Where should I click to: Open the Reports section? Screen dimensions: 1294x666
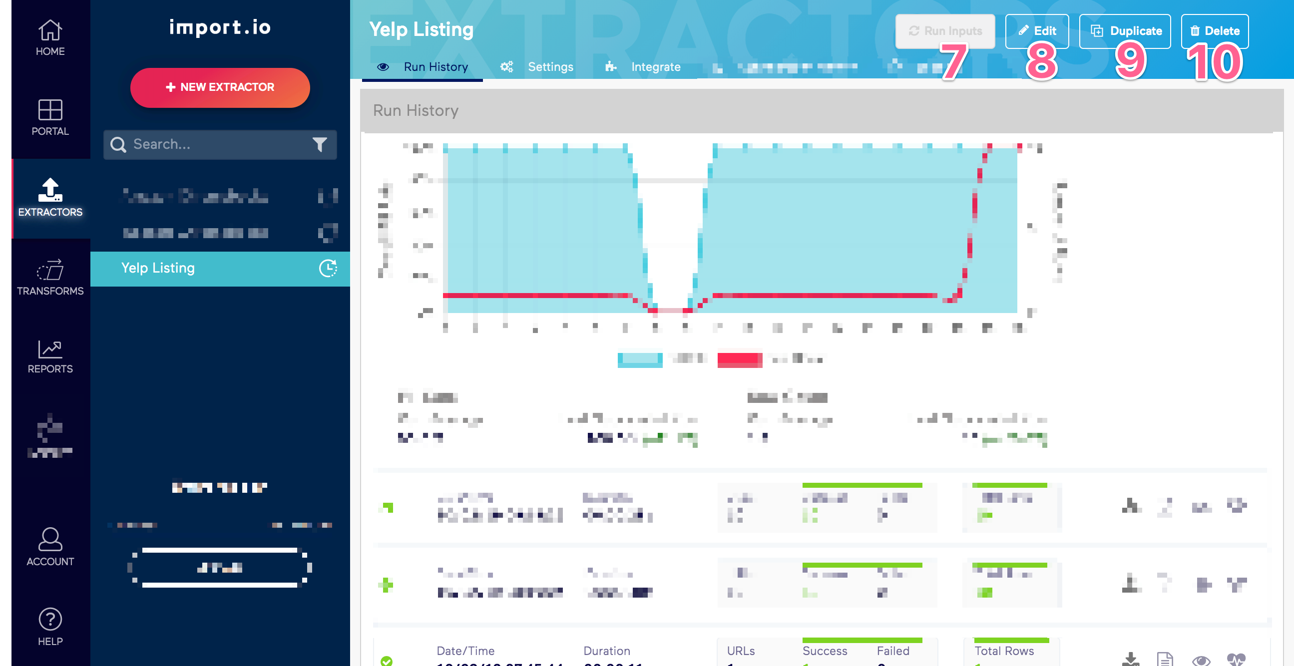[50, 356]
